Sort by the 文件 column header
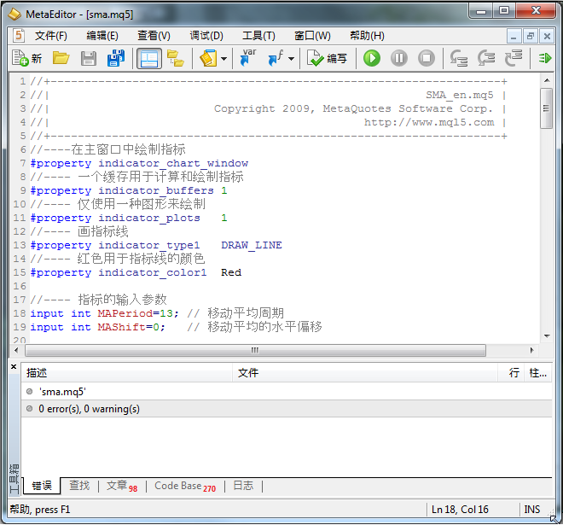 pos(365,373)
